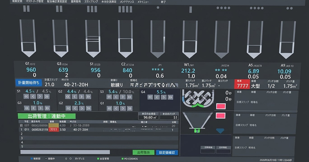Toggle the lower pink indicator beside hopper

tap(221, 116)
